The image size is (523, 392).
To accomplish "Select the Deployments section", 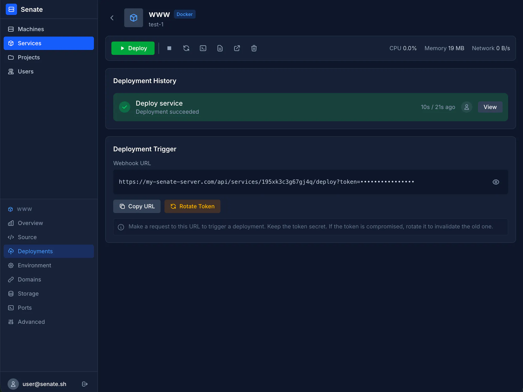I will coord(49,251).
